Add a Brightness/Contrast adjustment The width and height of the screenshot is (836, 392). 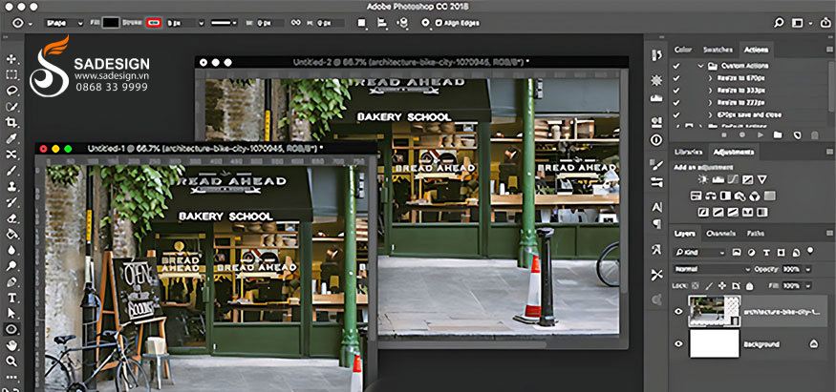[703, 179]
